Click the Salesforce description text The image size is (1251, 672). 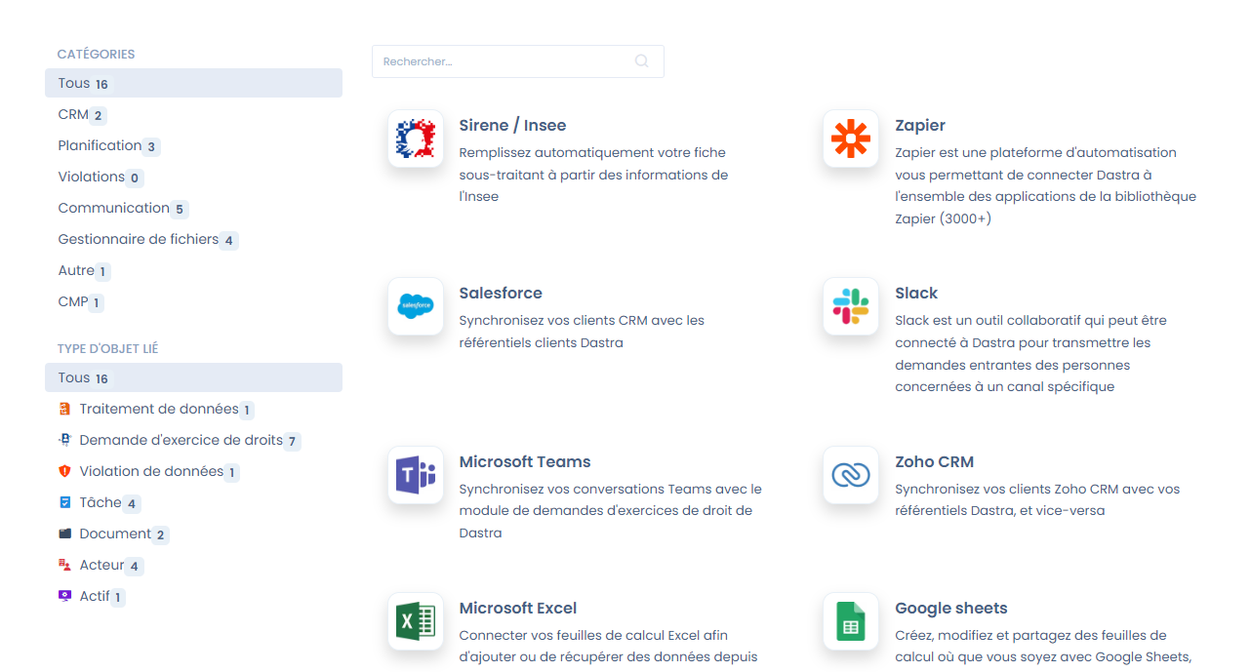pyautogui.click(x=582, y=332)
